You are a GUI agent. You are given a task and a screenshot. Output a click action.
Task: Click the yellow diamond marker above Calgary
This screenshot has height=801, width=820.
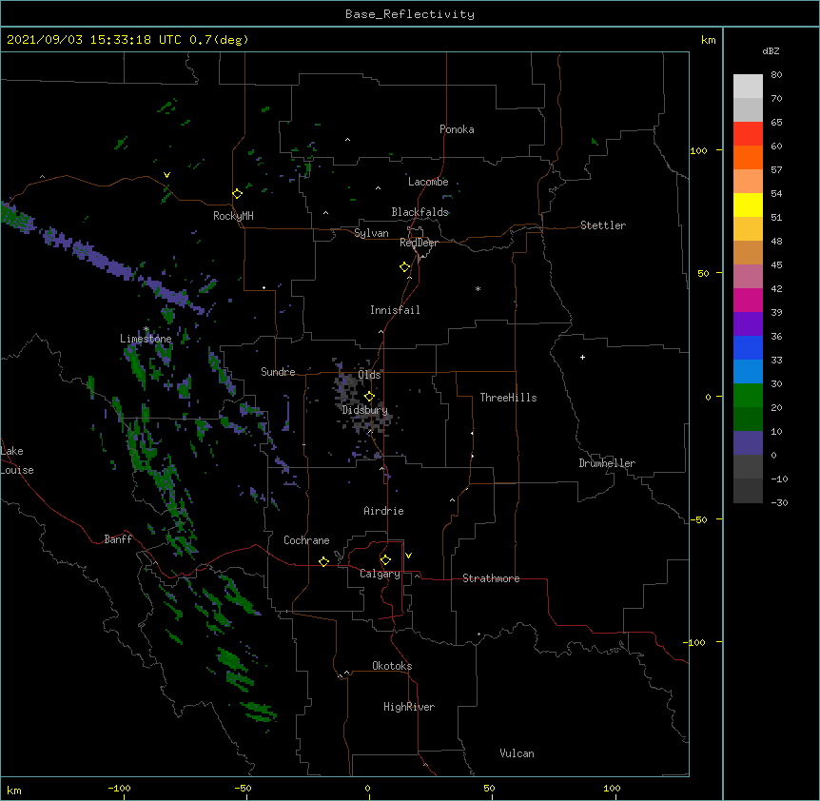(385, 560)
